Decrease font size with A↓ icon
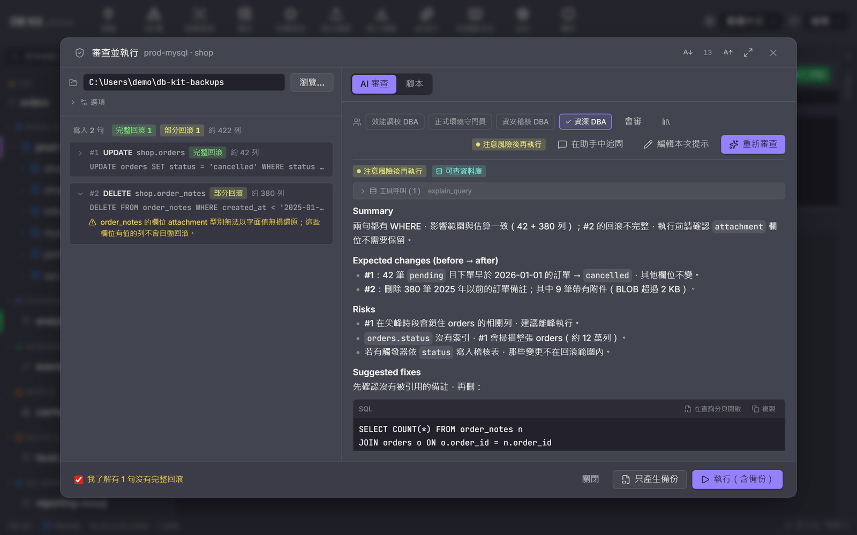Screen dimensions: 857x535 [688, 52]
